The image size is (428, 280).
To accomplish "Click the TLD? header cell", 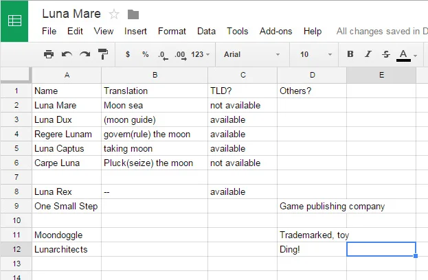I will 243,91.
